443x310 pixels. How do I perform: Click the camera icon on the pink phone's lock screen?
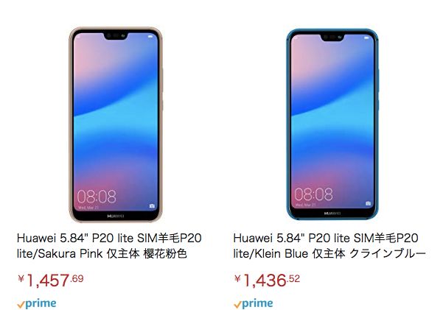[x=152, y=206]
